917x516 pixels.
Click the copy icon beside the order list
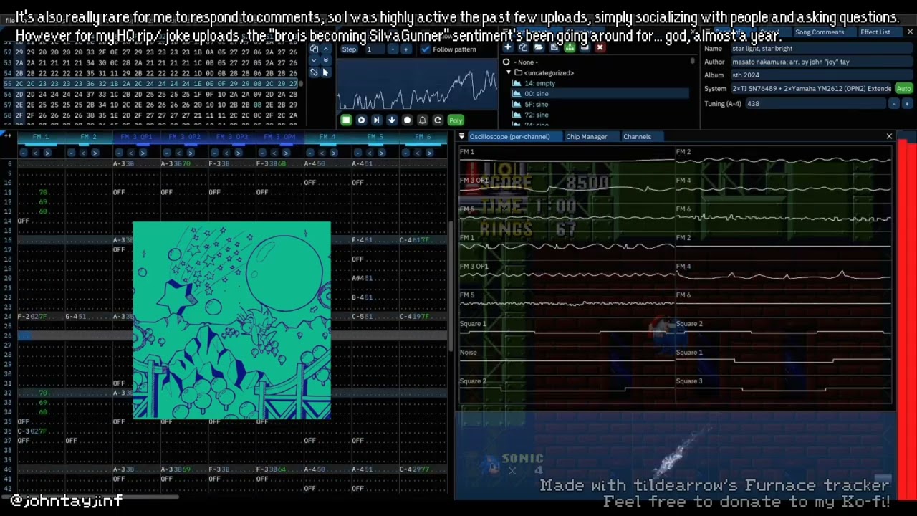[x=314, y=49]
